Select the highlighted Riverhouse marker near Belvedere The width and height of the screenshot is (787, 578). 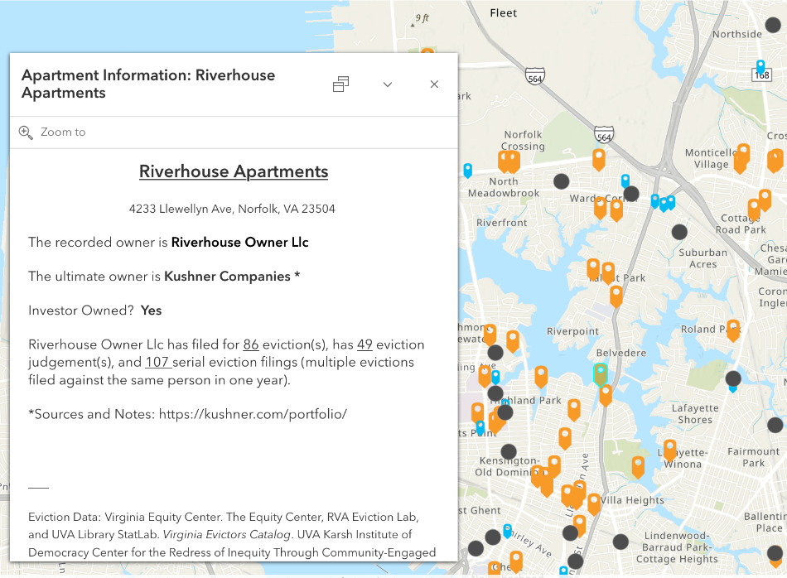tap(601, 373)
